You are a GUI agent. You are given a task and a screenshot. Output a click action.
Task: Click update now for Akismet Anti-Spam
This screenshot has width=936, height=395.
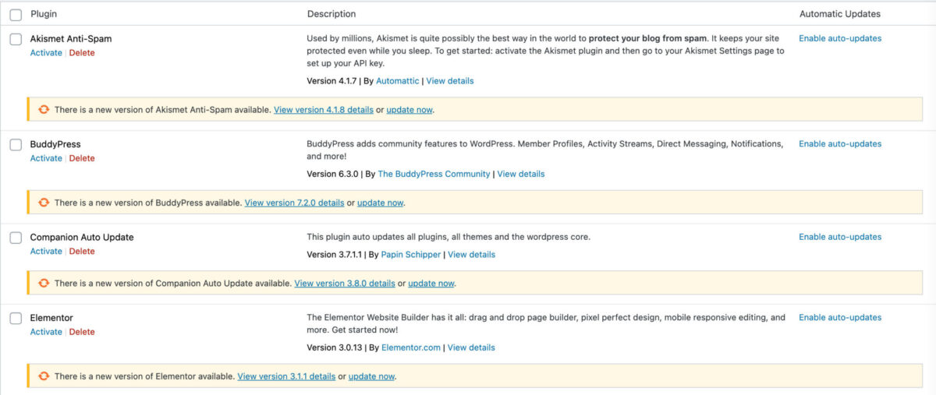tap(409, 110)
